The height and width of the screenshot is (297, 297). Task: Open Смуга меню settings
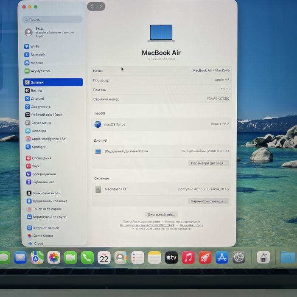pyautogui.click(x=38, y=123)
